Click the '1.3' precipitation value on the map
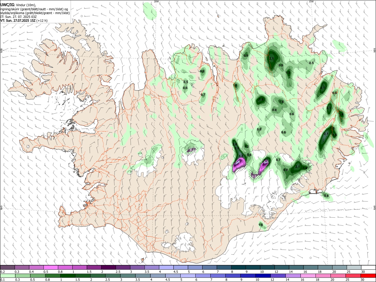376x282 pixels. click(x=288, y=73)
